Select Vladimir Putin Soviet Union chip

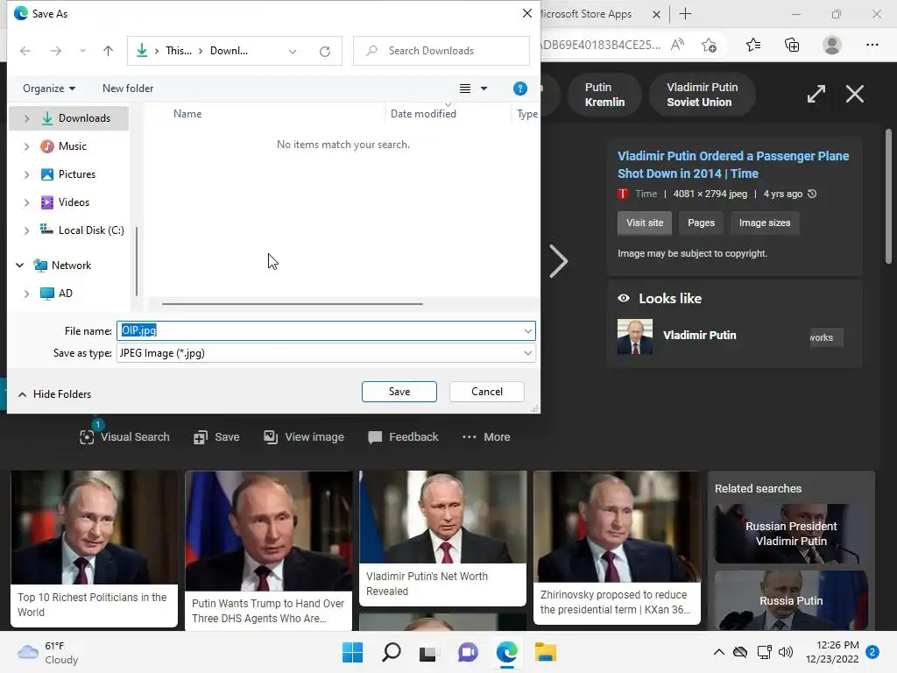pos(702,95)
